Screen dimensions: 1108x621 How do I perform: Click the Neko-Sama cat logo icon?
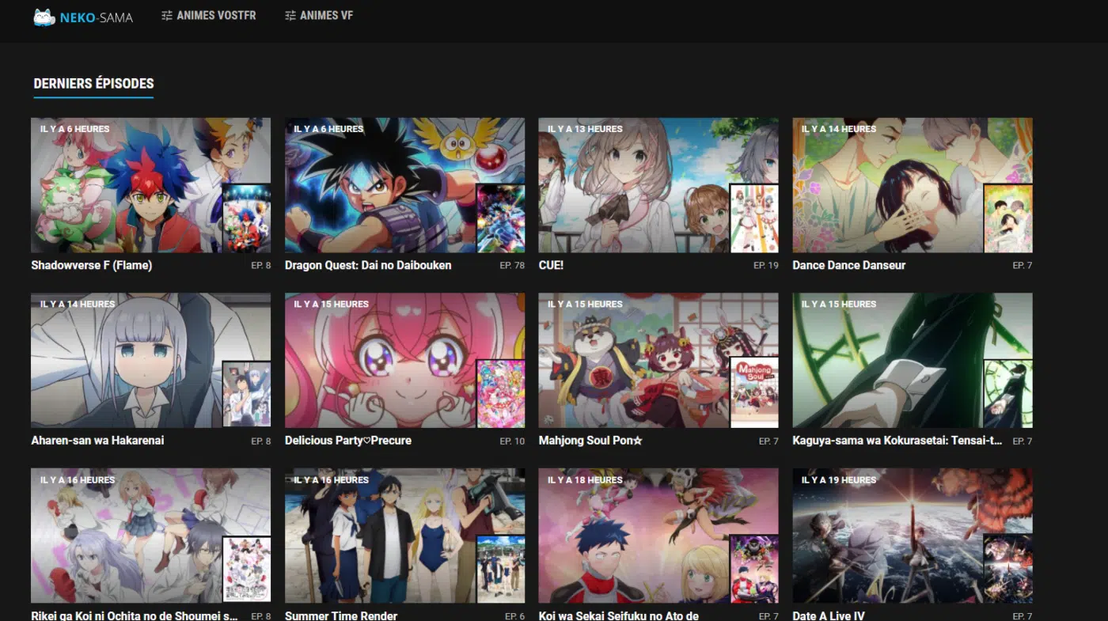[x=44, y=17]
